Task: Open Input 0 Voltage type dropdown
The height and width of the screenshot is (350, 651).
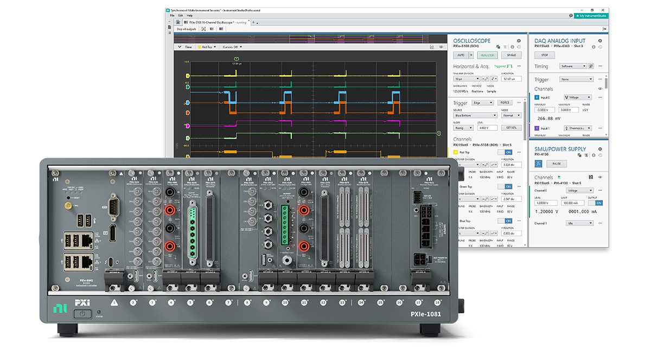Action: point(578,98)
